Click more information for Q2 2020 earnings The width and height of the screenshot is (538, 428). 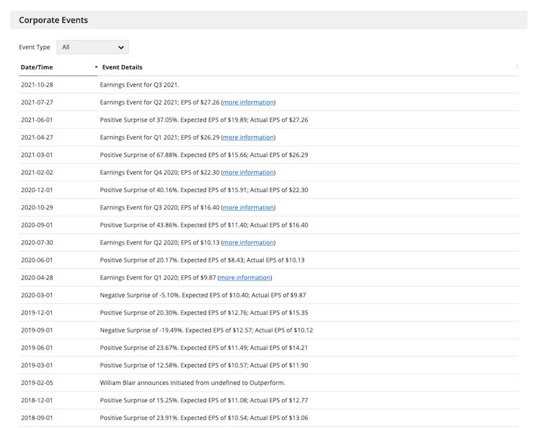pos(248,242)
